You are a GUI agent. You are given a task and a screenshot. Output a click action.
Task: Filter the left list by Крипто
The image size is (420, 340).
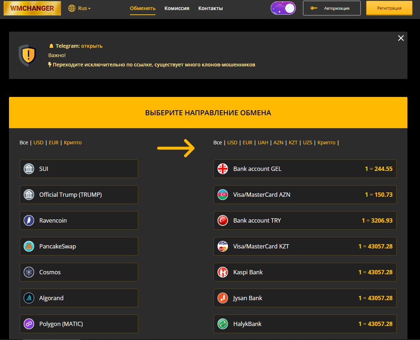coord(73,143)
